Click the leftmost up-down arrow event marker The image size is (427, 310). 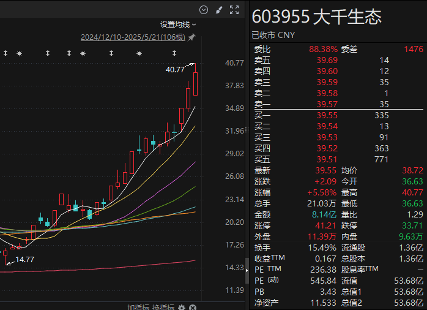coord(6,53)
